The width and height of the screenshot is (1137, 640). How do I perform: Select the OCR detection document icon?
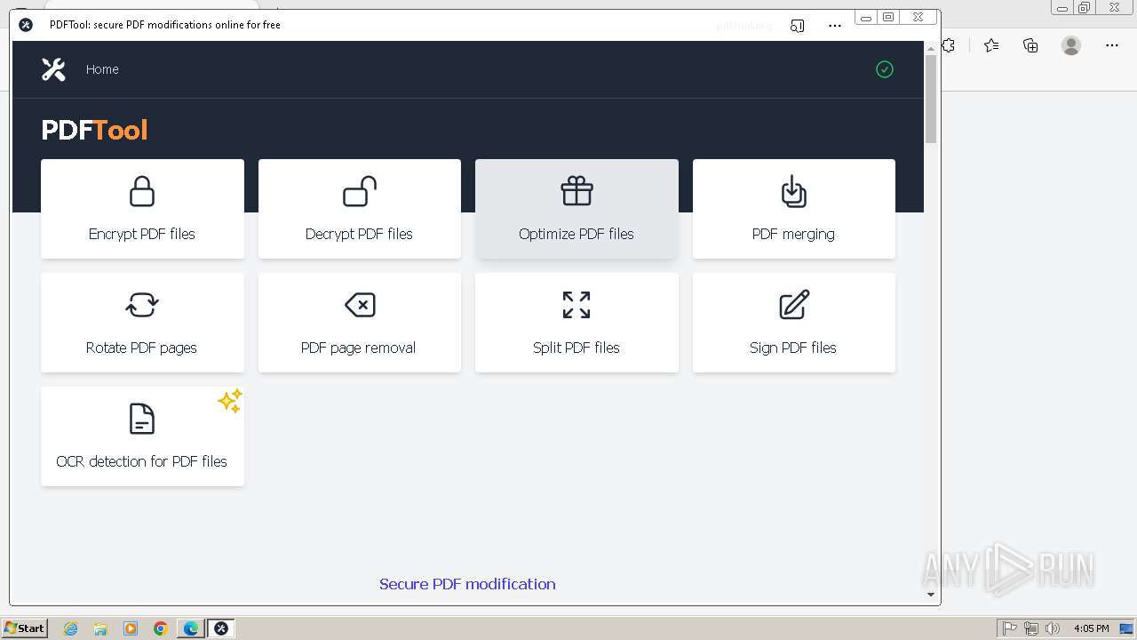[142, 419]
